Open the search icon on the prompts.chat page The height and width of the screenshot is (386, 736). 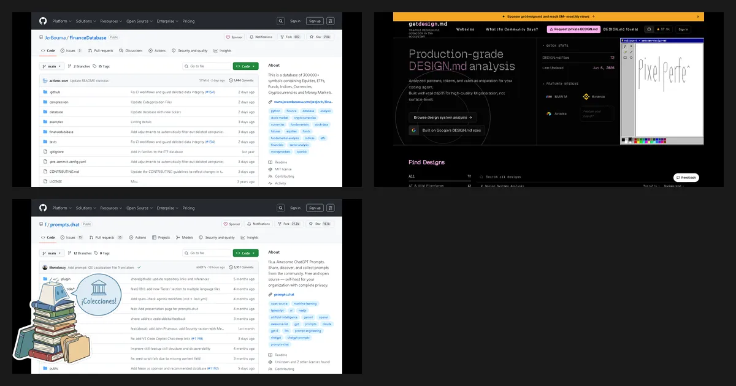tap(280, 208)
